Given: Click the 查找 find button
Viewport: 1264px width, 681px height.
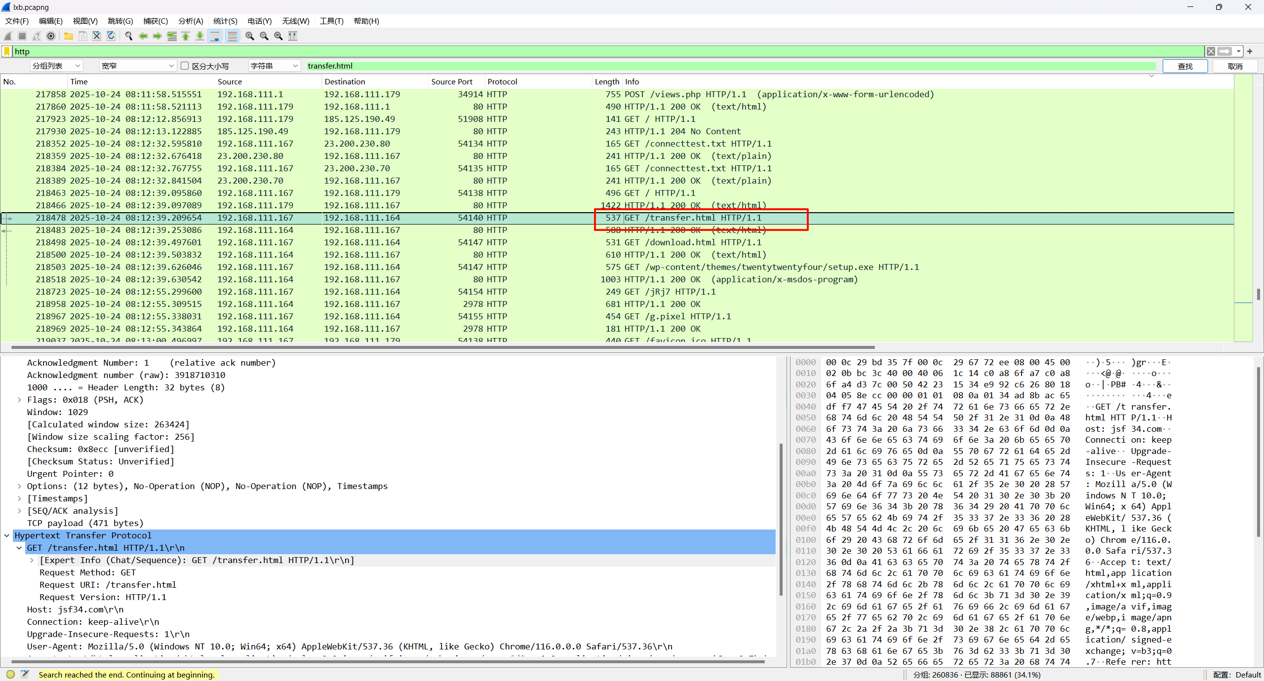Looking at the screenshot, I should click(1185, 66).
